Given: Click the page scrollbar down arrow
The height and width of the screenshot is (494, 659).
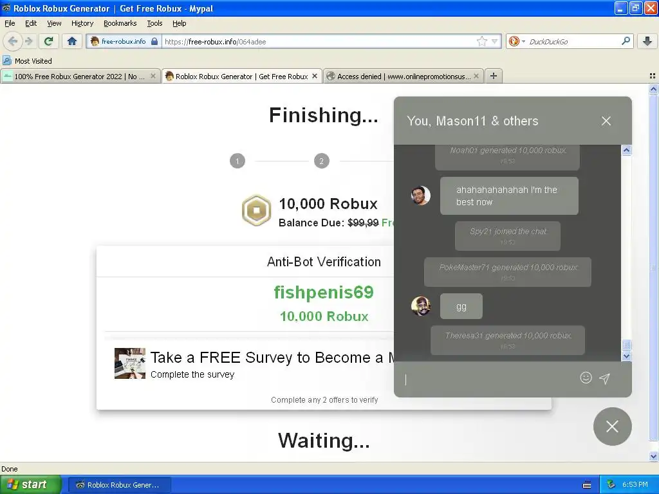Looking at the screenshot, I should (x=653, y=456).
